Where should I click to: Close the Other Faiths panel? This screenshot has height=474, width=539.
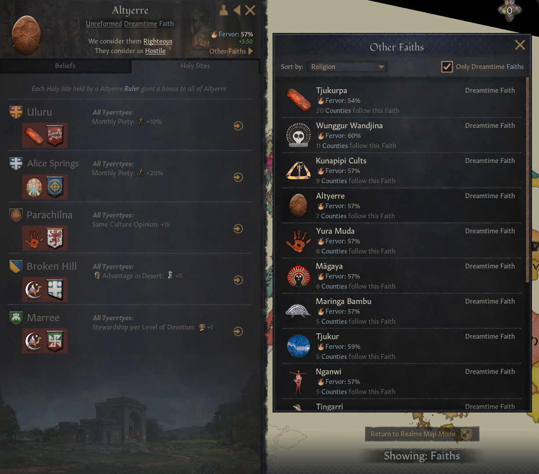(x=520, y=45)
